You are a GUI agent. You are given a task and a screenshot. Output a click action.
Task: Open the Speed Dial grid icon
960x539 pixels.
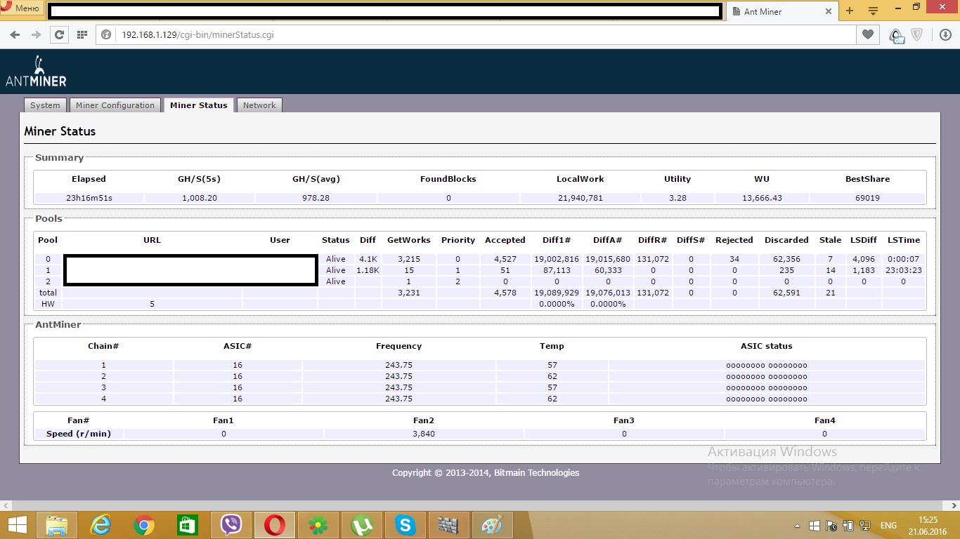tap(82, 34)
